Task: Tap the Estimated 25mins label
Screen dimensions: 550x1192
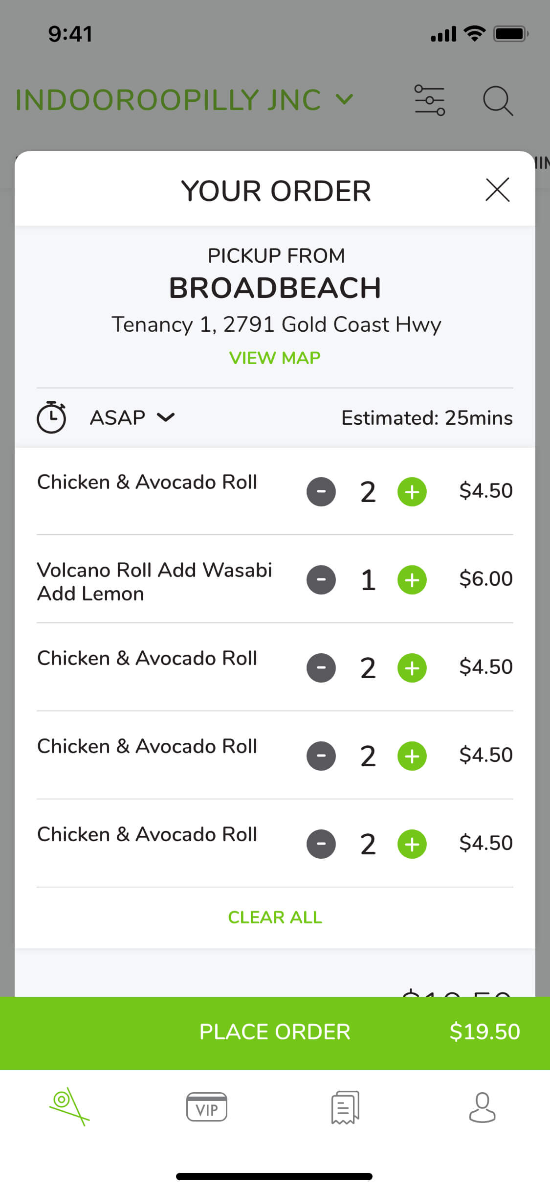Action: click(427, 418)
